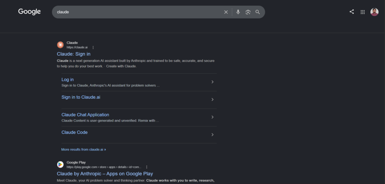Click chevron in Claude Chat Application row
385x184 pixels.
tap(212, 117)
